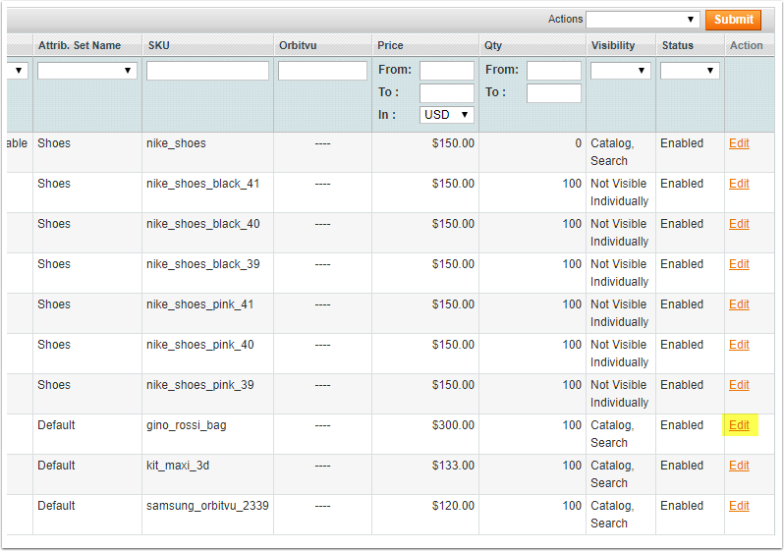Open the Visibility filter dropdown
Screen dimensions: 784x551
(x=620, y=71)
